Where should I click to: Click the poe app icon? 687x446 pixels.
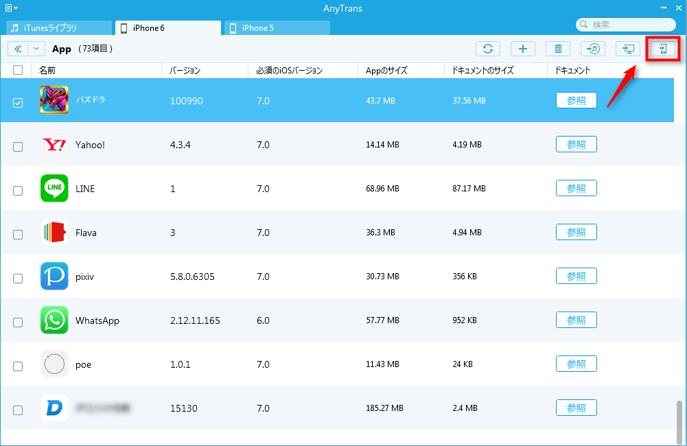[x=54, y=364]
